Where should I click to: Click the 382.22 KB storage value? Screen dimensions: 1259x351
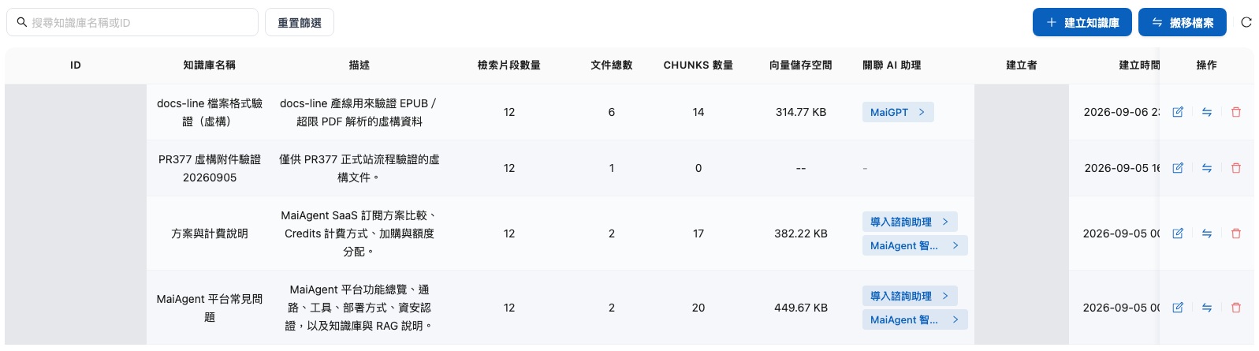pos(801,233)
